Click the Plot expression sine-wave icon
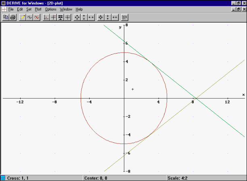This screenshot has width=247, height=181. click(x=29, y=17)
